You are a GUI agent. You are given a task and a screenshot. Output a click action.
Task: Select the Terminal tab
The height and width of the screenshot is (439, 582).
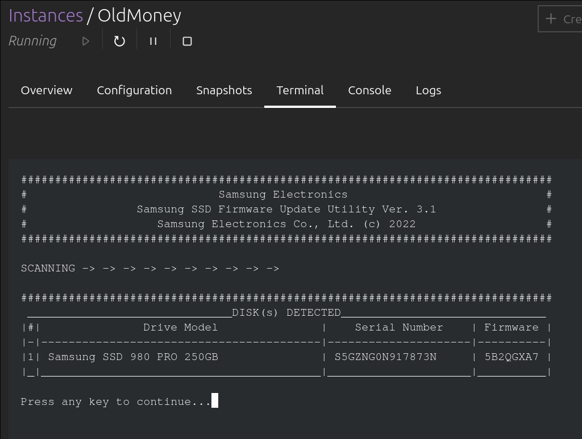coord(300,90)
